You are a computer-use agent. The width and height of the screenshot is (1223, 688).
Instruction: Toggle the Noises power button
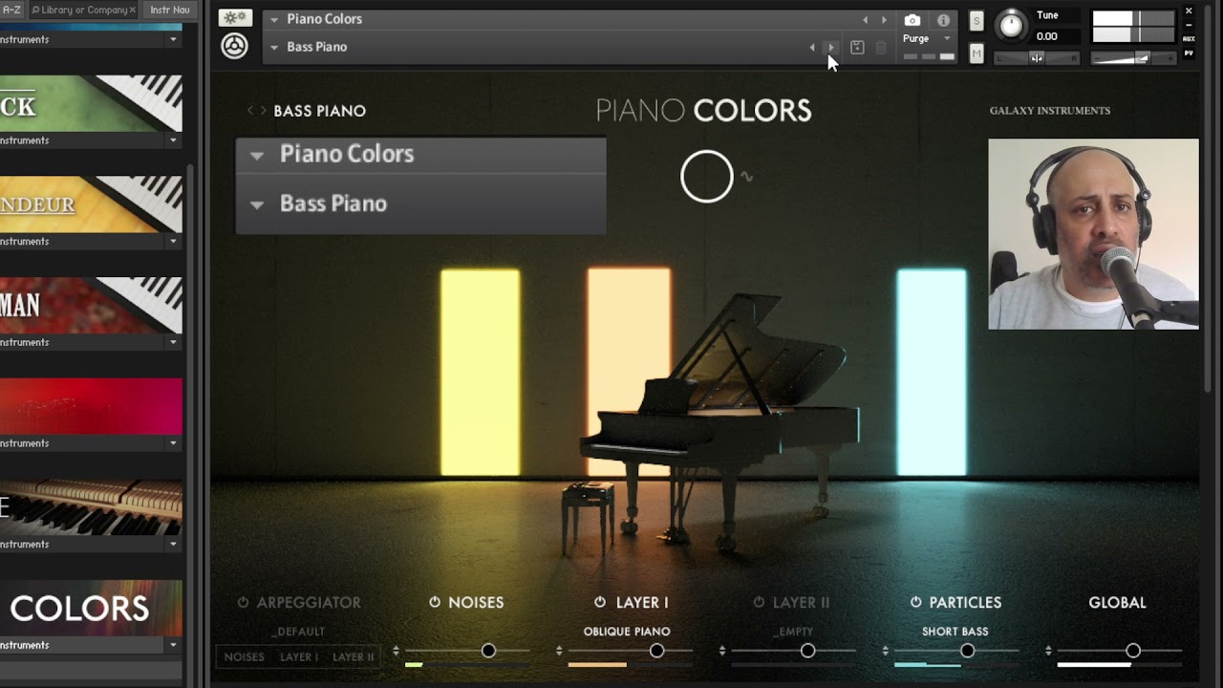tap(435, 602)
